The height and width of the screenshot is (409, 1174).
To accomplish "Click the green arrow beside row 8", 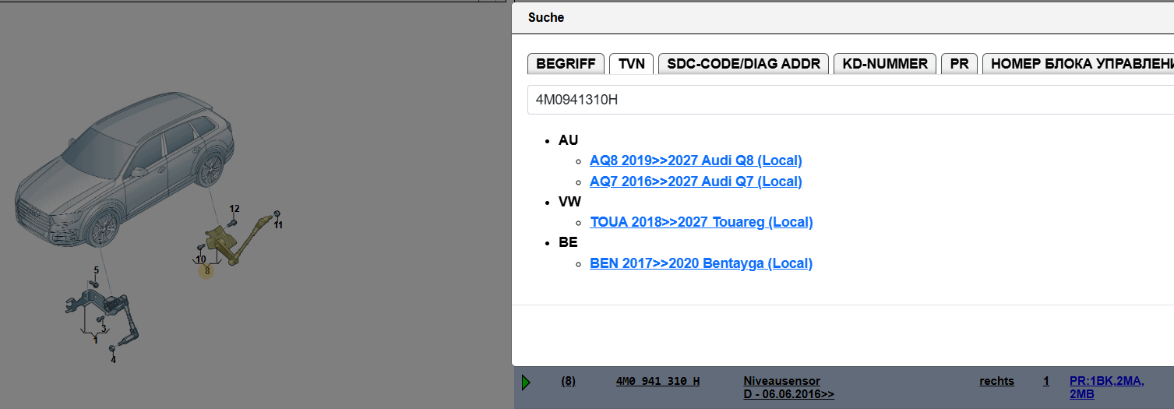I will pyautogui.click(x=526, y=382).
